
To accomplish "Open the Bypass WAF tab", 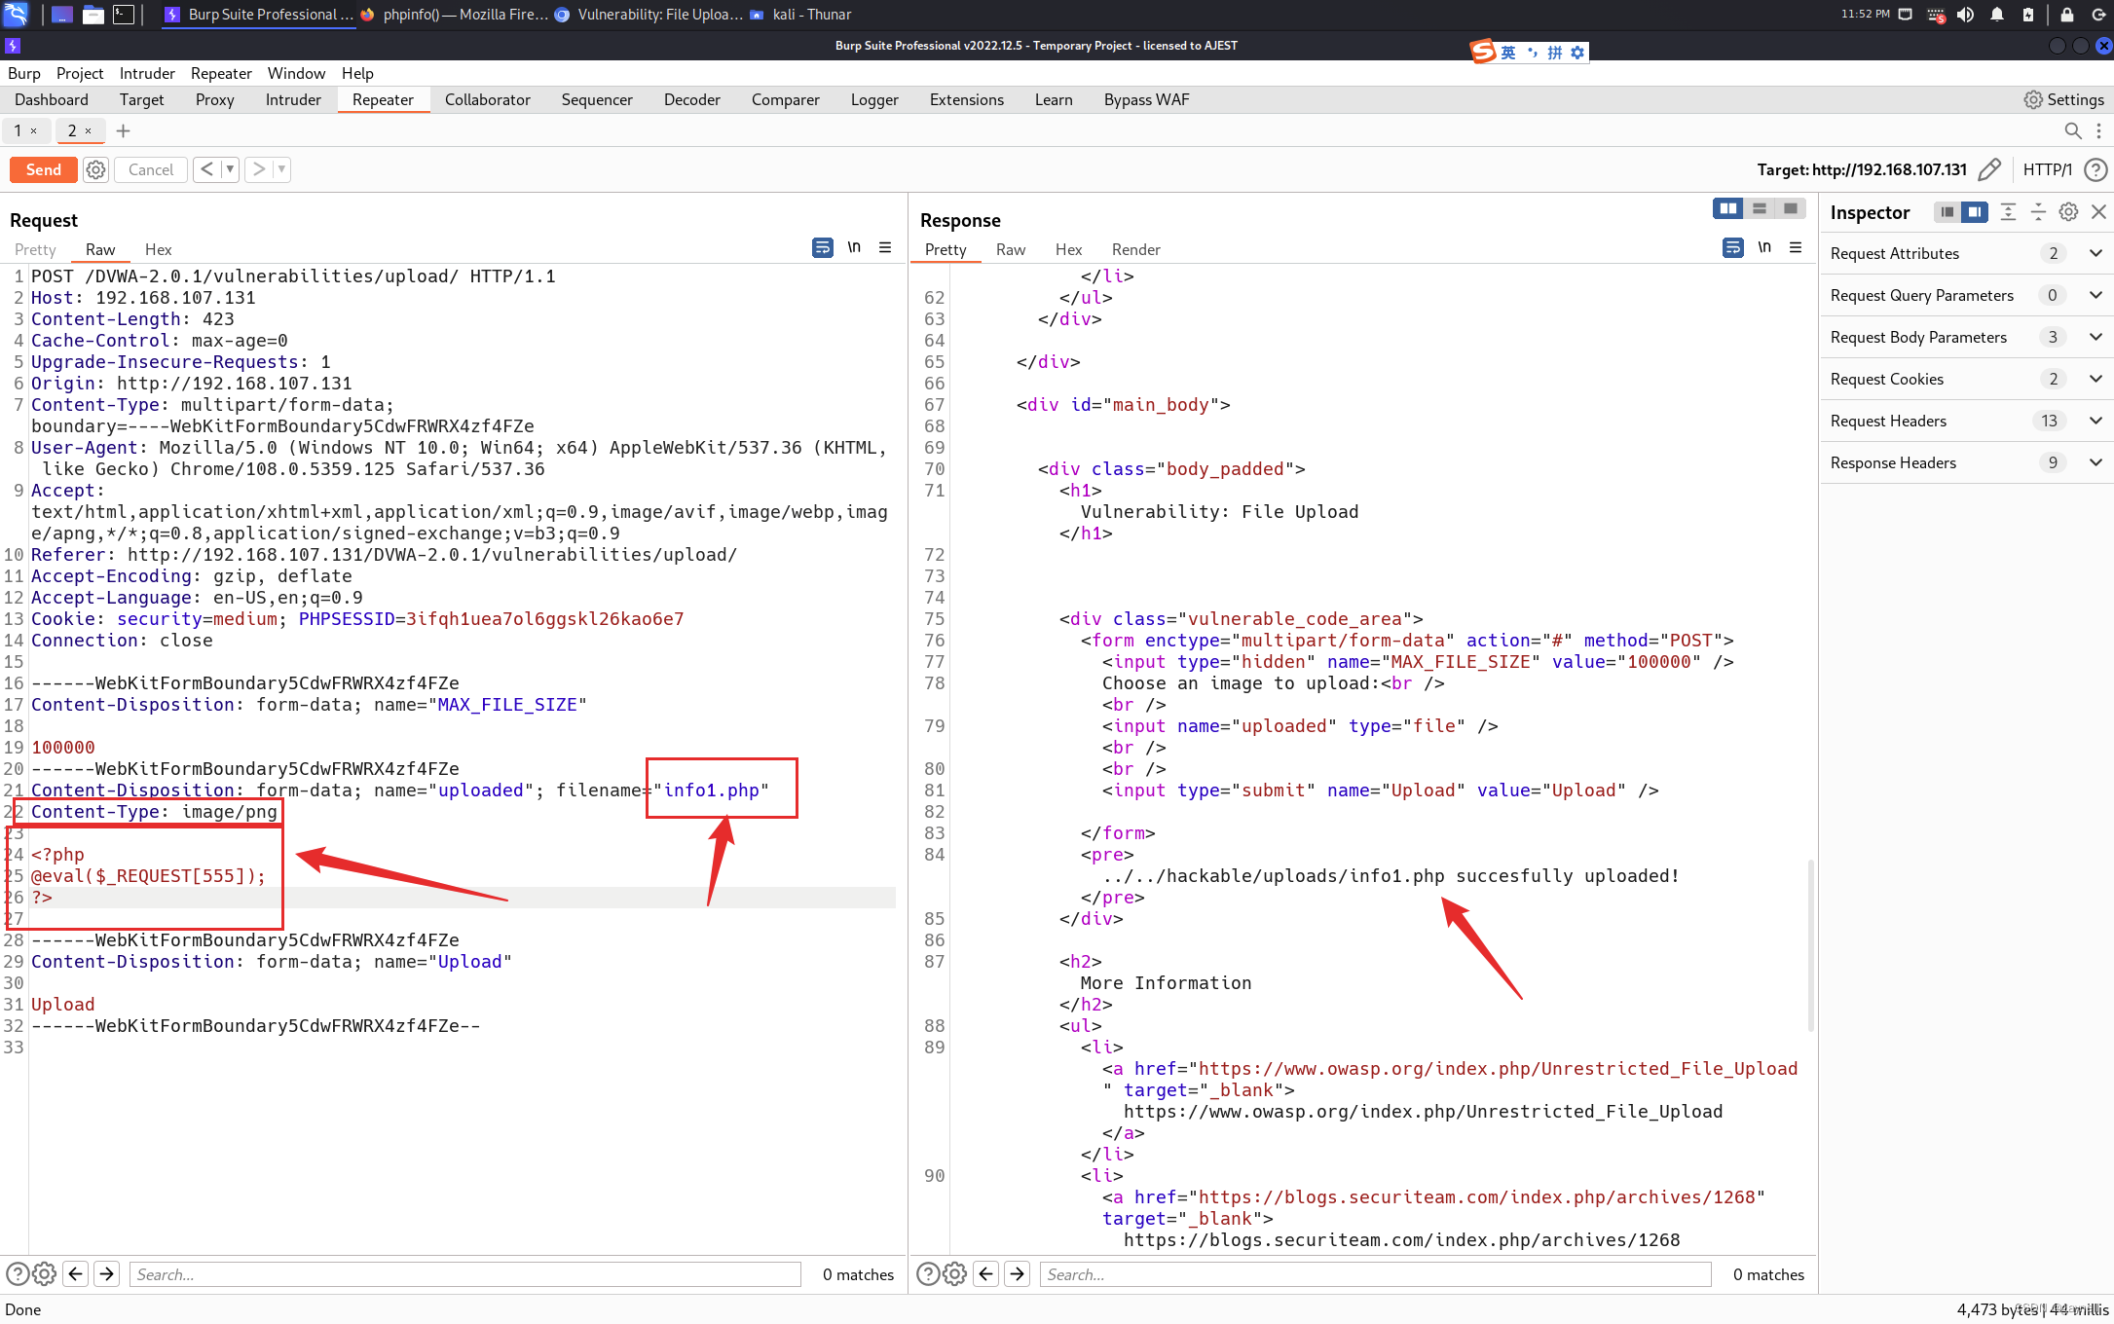I will pyautogui.click(x=1146, y=99).
